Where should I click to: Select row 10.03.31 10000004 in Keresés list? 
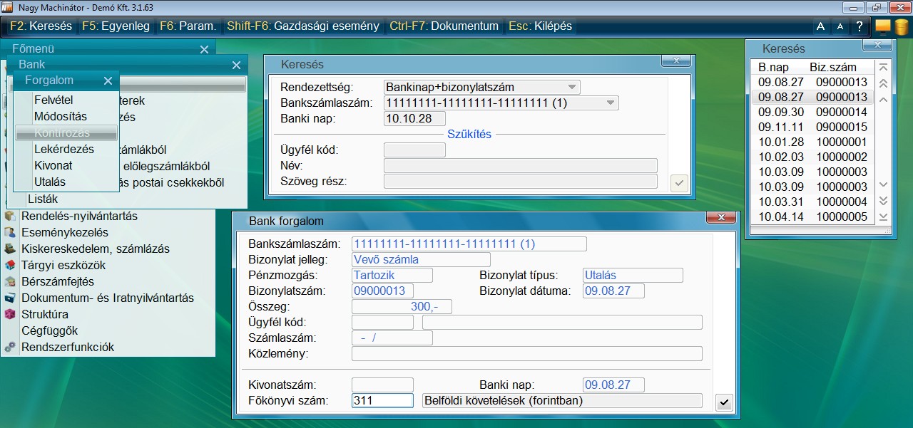[812, 202]
